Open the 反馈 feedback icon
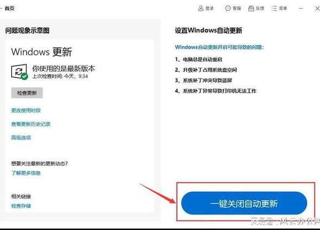320x230 pixels. tap(251, 9)
